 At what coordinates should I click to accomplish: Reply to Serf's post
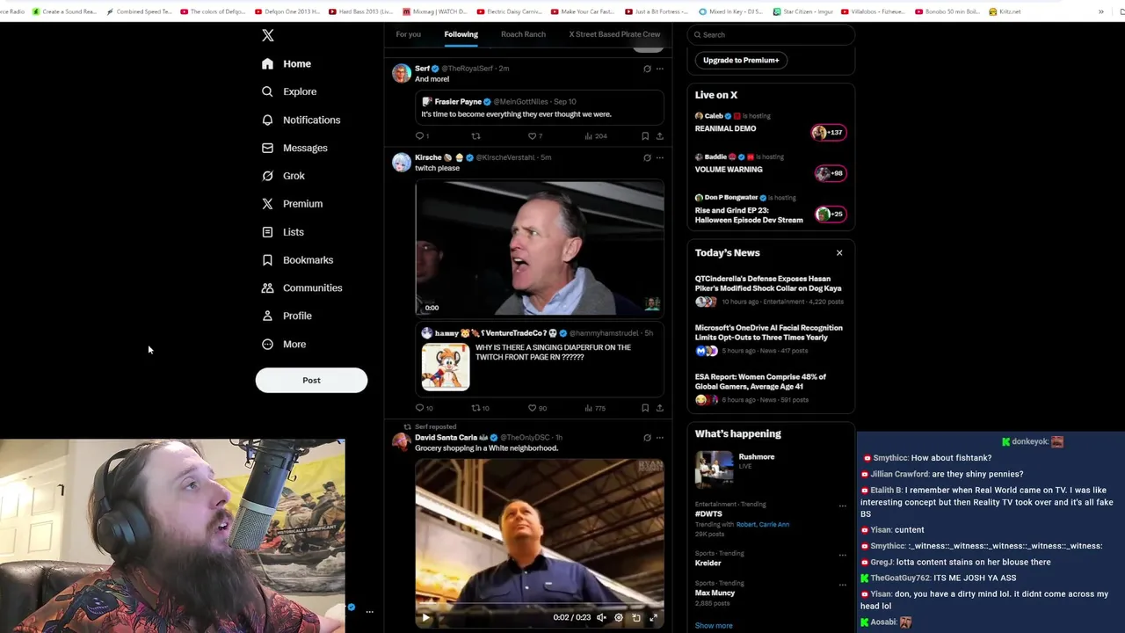point(422,136)
